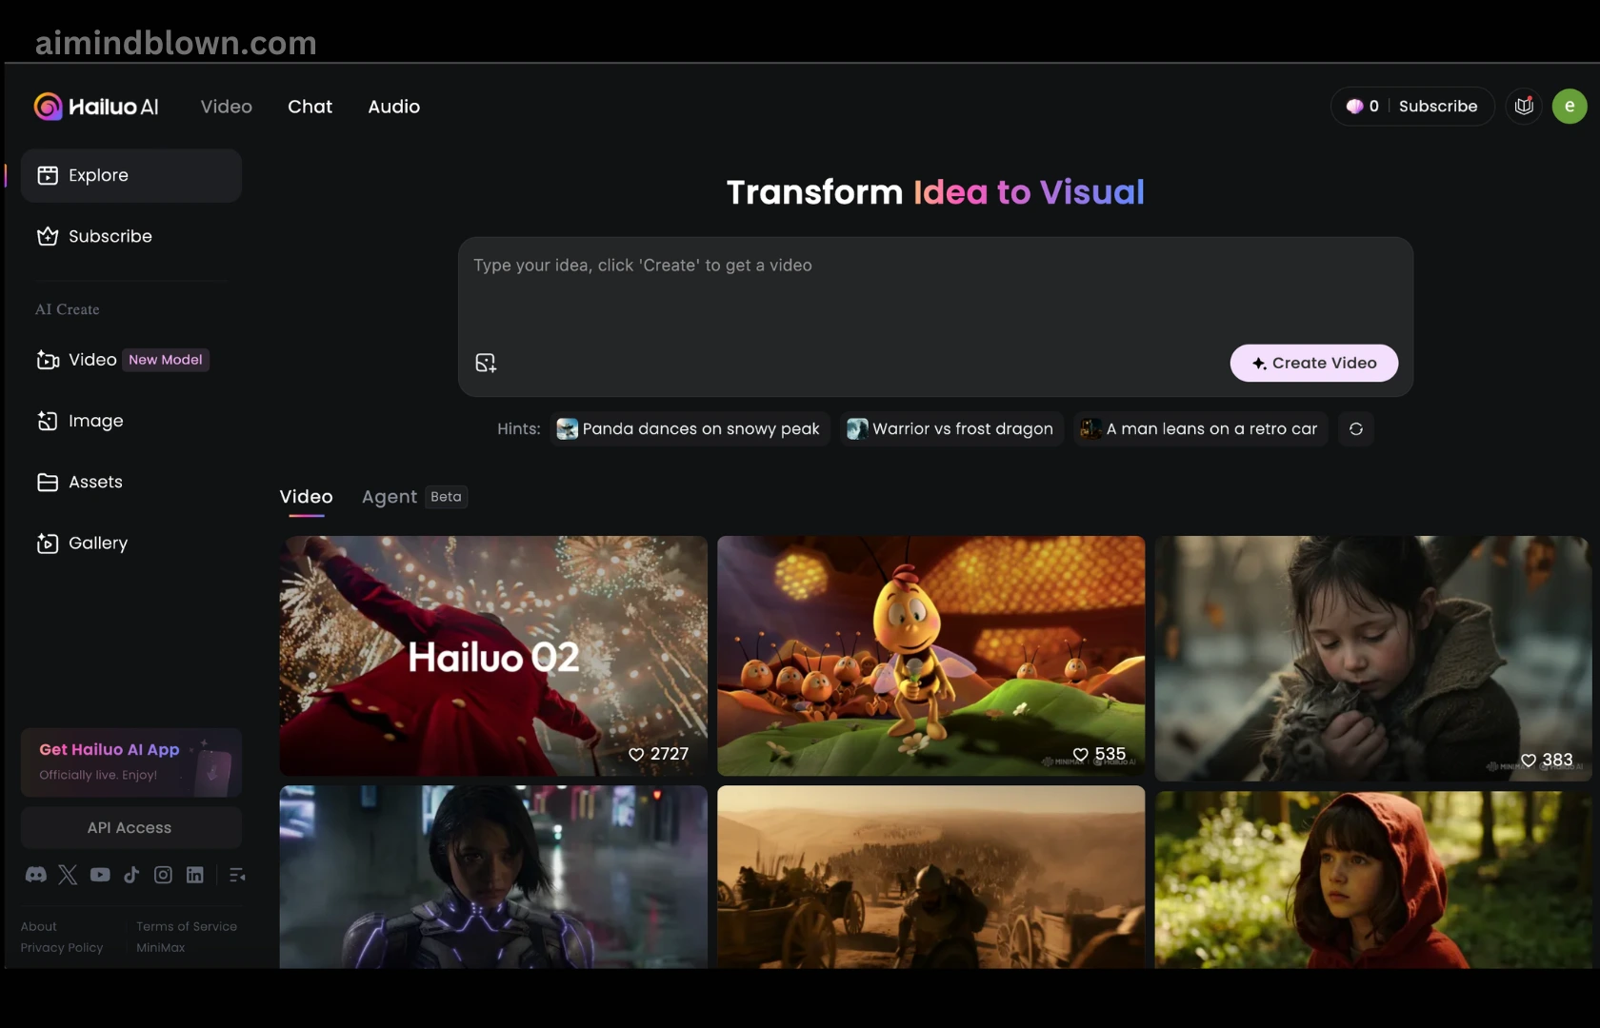Viewport: 1600px width, 1028px height.
Task: Click the LinkedIn icon
Action: tap(195, 875)
